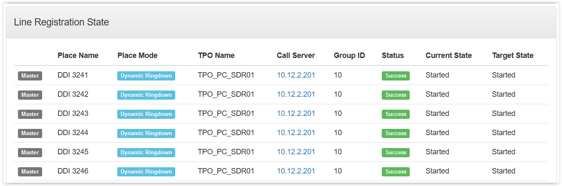Click the Group ID column header
The width and height of the screenshot is (562, 186).
click(x=349, y=55)
